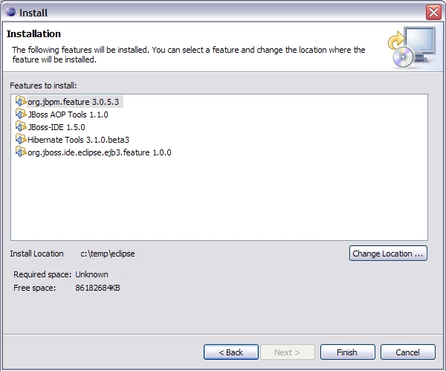Click the Installation heading
The width and height of the screenshot is (446, 371).
33,34
